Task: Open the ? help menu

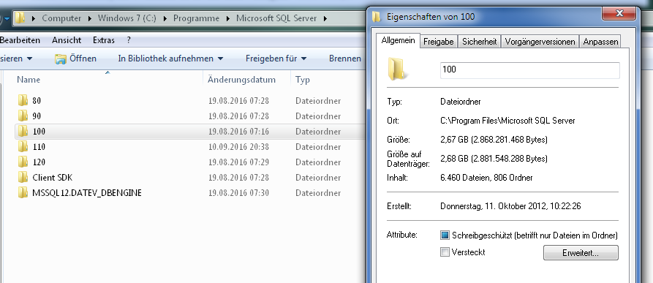Action: (129, 40)
